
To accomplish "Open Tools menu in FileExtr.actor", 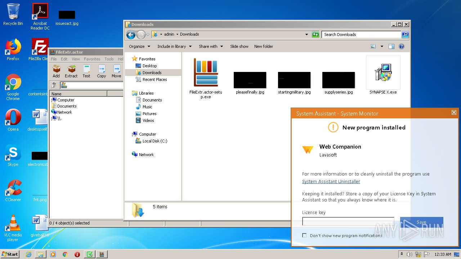I will (109, 59).
